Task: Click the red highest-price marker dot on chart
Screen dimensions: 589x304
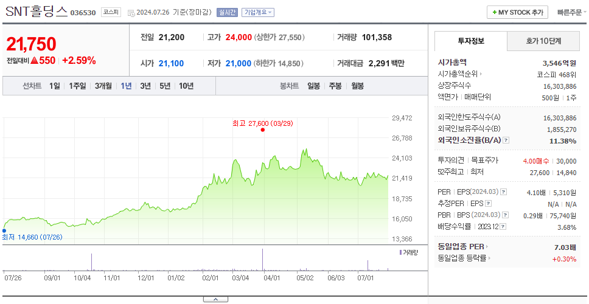Action: pyautogui.click(x=263, y=130)
